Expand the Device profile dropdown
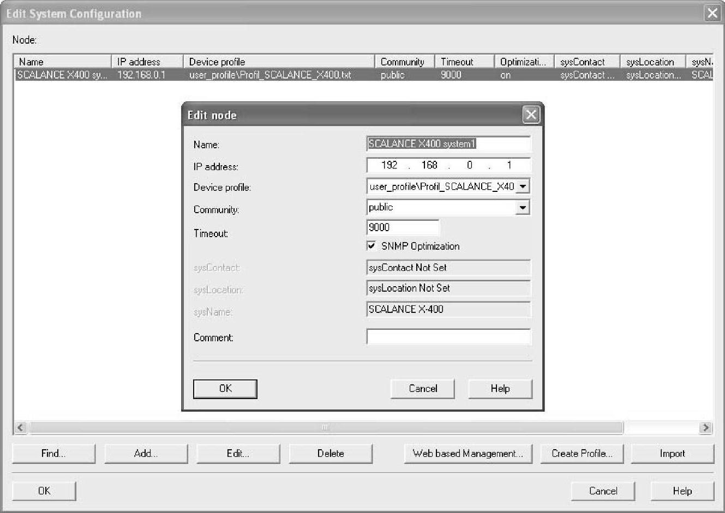Screen dimensions: 725x513 (x=523, y=186)
